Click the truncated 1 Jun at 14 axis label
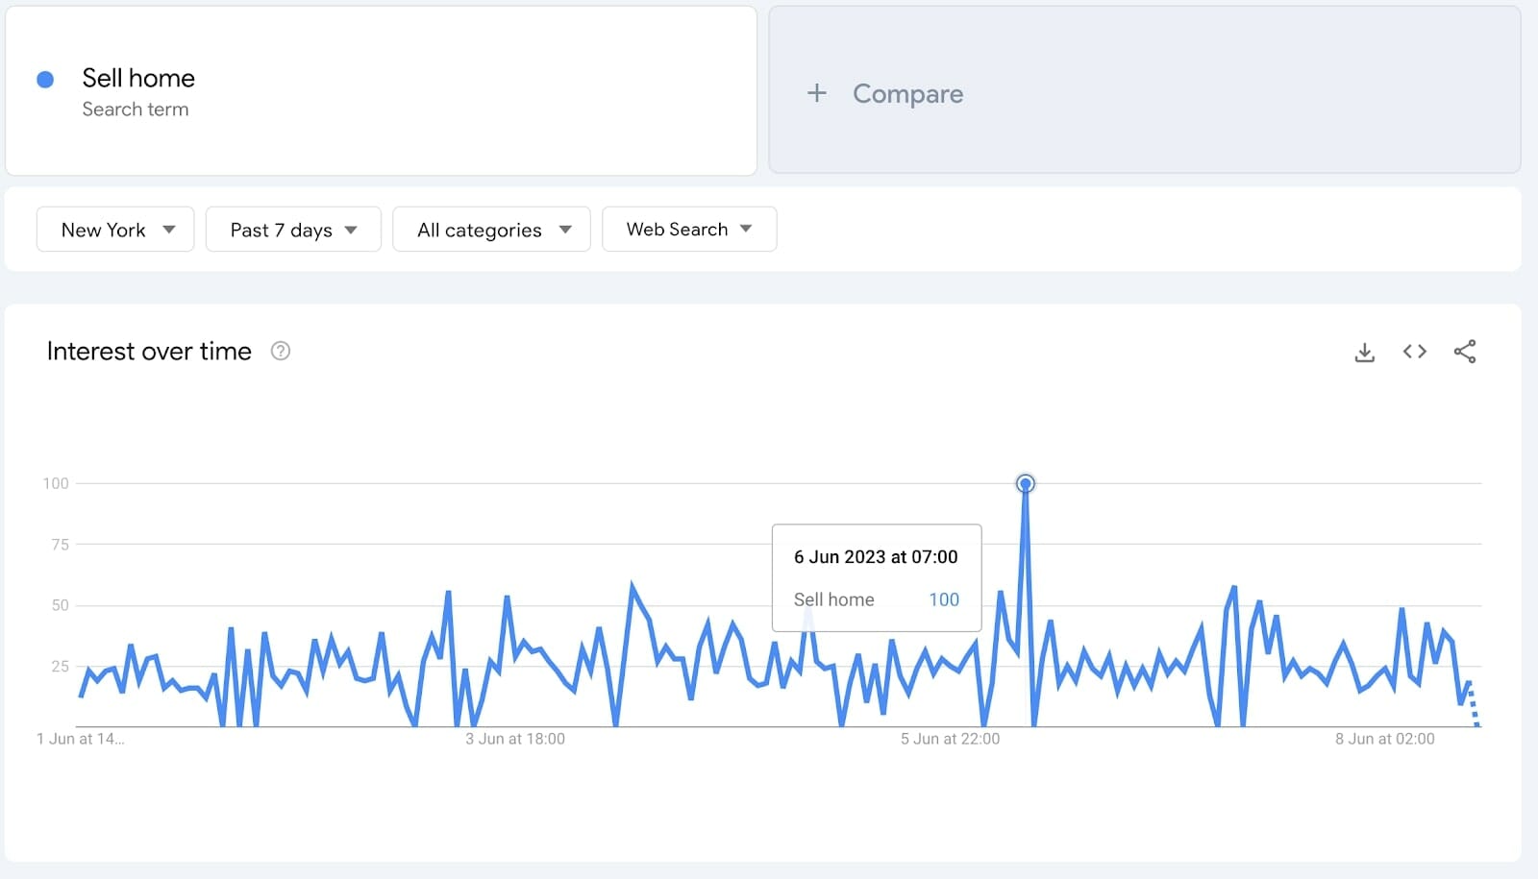1538x879 pixels. coord(81,739)
